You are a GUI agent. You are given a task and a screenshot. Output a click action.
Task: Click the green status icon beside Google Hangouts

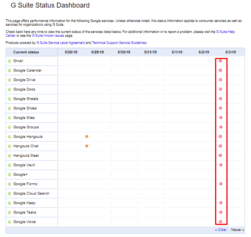(x=9, y=137)
